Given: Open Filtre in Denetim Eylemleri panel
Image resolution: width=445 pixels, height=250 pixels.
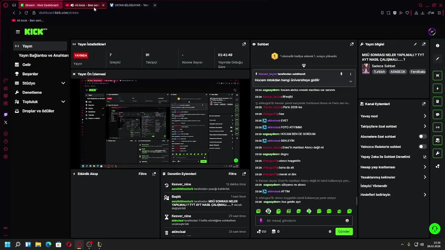Looking at the screenshot, I should pyautogui.click(x=233, y=174).
